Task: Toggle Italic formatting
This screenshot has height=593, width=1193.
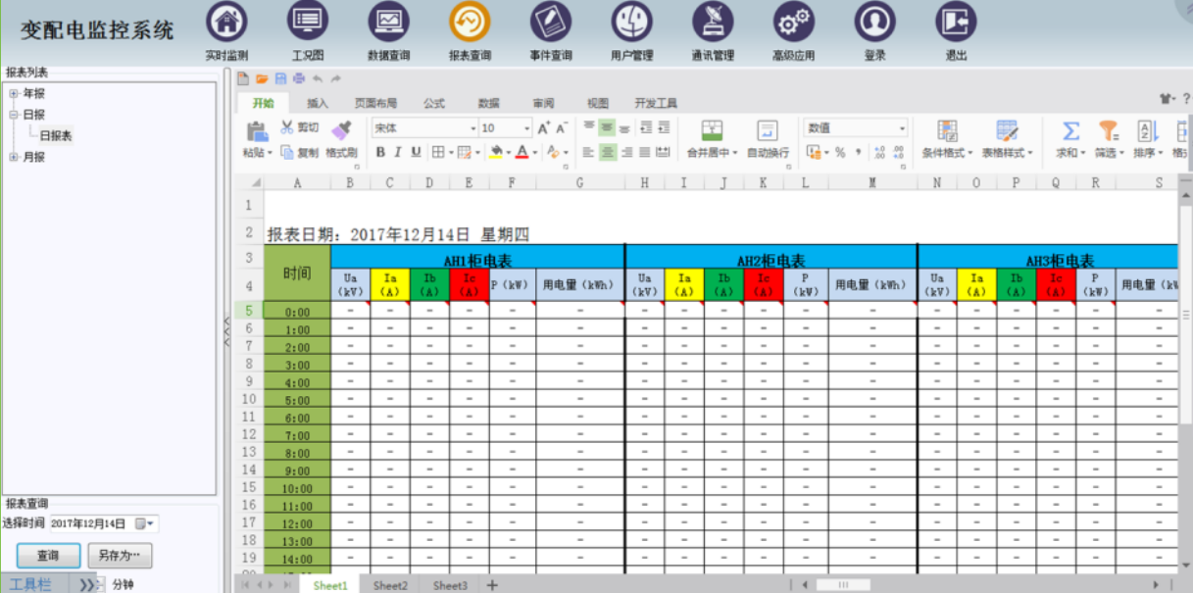Action: 398,152
